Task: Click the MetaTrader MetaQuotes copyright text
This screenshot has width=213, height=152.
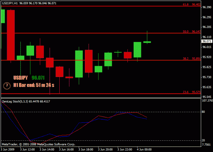Action: [39, 144]
